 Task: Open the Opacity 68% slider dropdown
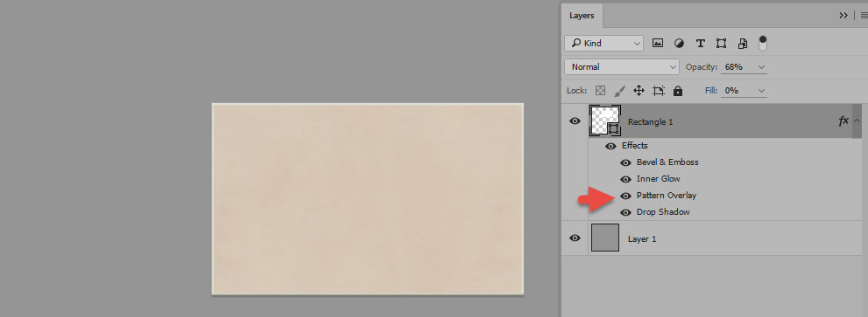click(x=762, y=67)
